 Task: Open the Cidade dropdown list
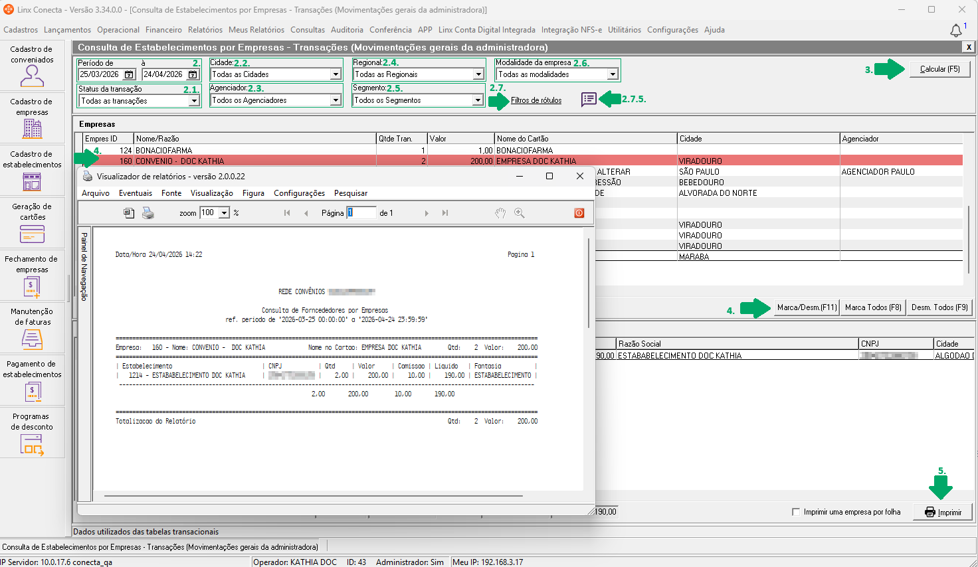pos(336,74)
